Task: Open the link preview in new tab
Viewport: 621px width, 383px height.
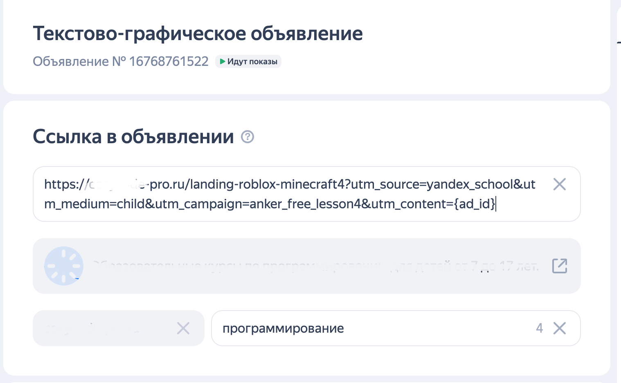Action: click(559, 266)
